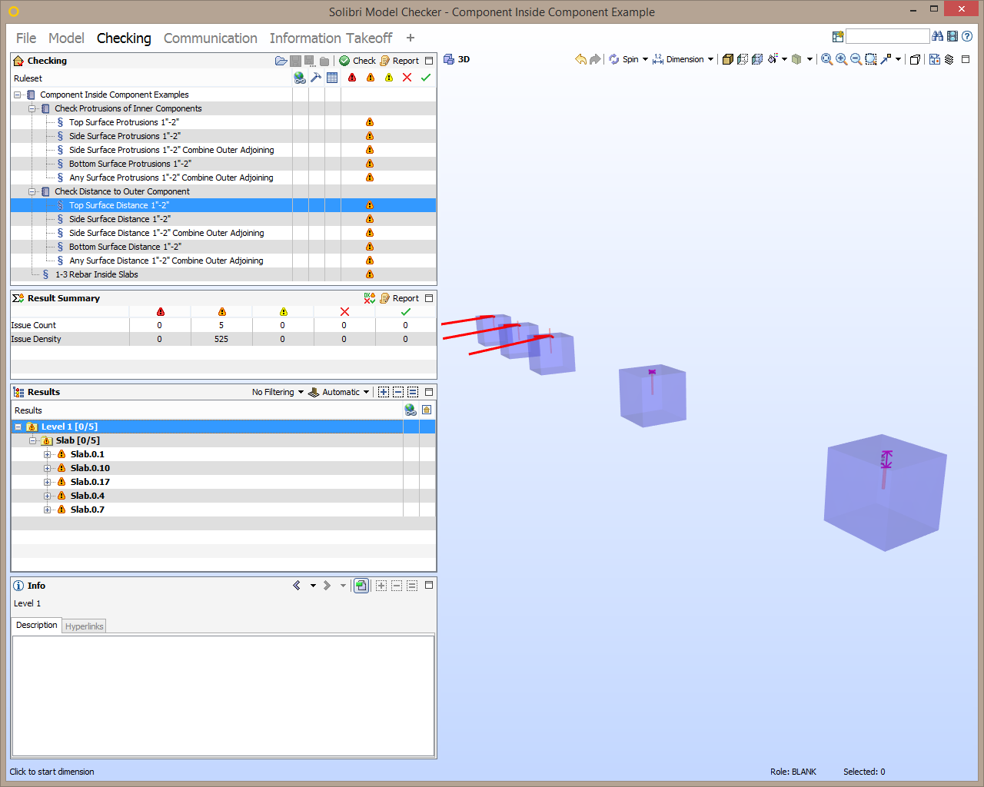Click collapse all icon in Results toolbar
984x787 pixels.
click(397, 392)
